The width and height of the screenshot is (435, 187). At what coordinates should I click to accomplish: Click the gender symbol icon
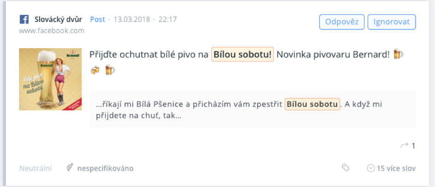[x=70, y=168]
